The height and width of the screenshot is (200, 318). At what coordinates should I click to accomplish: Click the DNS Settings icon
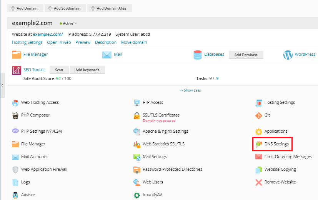click(x=258, y=144)
